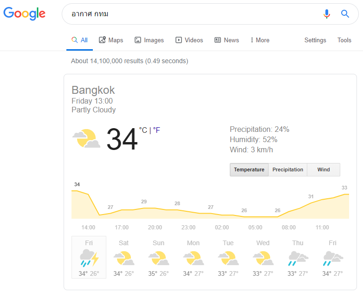Click into the Google search box
This screenshot has width=363, height=293.
tap(190, 14)
